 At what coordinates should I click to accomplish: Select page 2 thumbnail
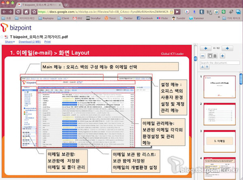click(220, 114)
